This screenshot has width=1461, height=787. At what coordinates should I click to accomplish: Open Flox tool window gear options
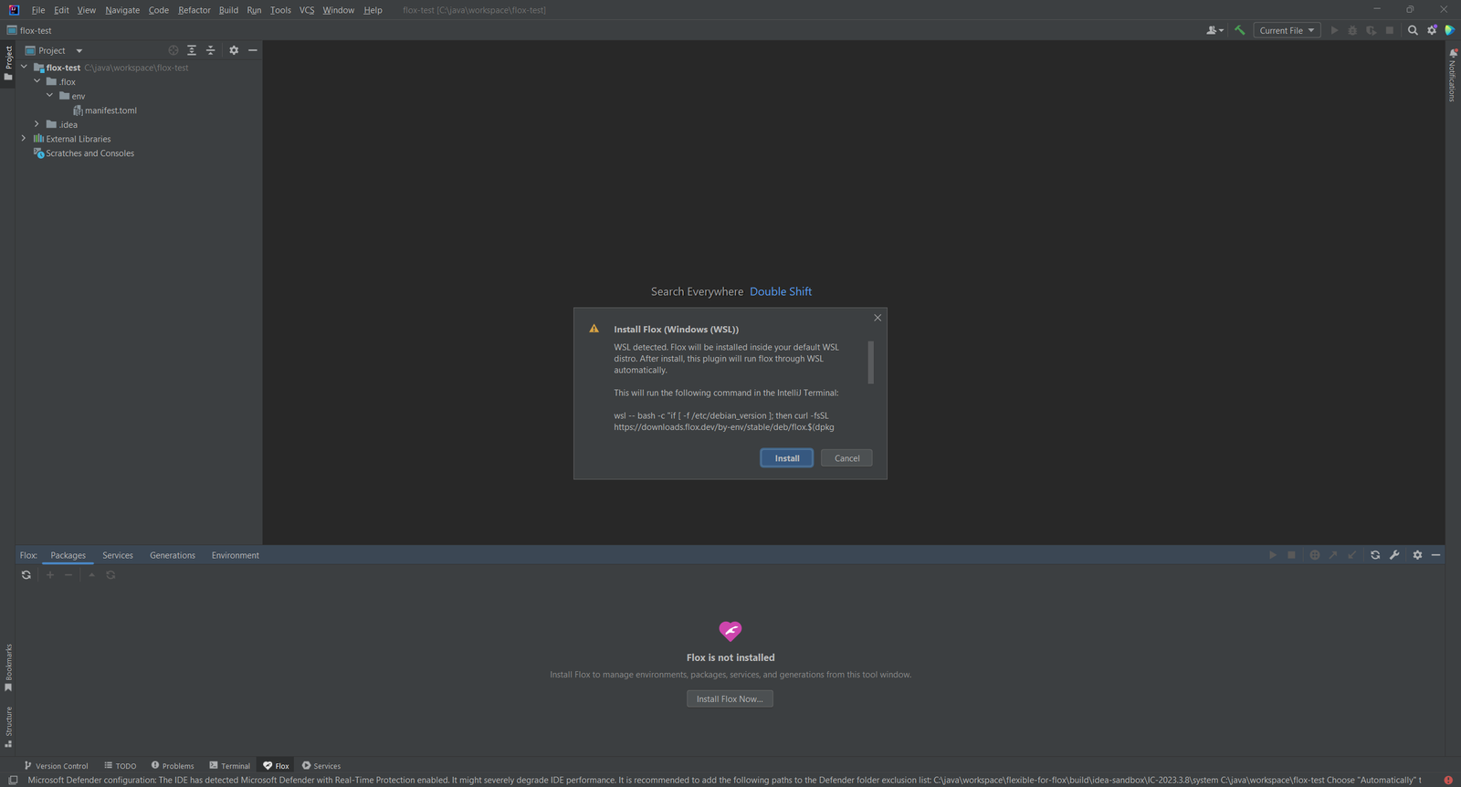[x=1417, y=555]
